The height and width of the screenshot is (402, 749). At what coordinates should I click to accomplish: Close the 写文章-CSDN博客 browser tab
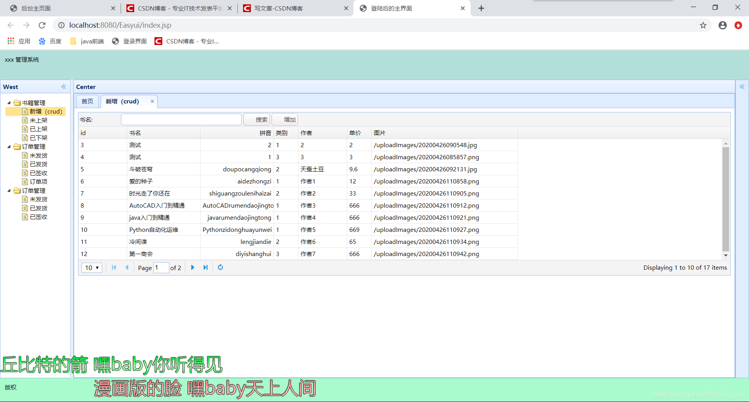346,8
